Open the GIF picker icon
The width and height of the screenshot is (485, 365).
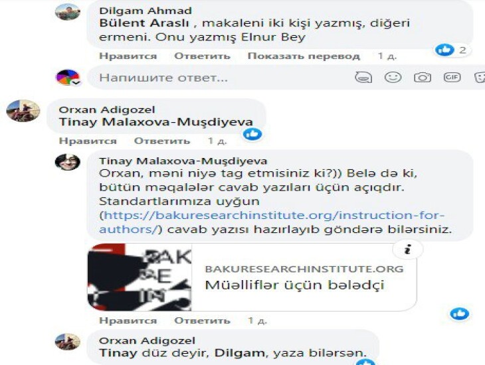[452, 77]
